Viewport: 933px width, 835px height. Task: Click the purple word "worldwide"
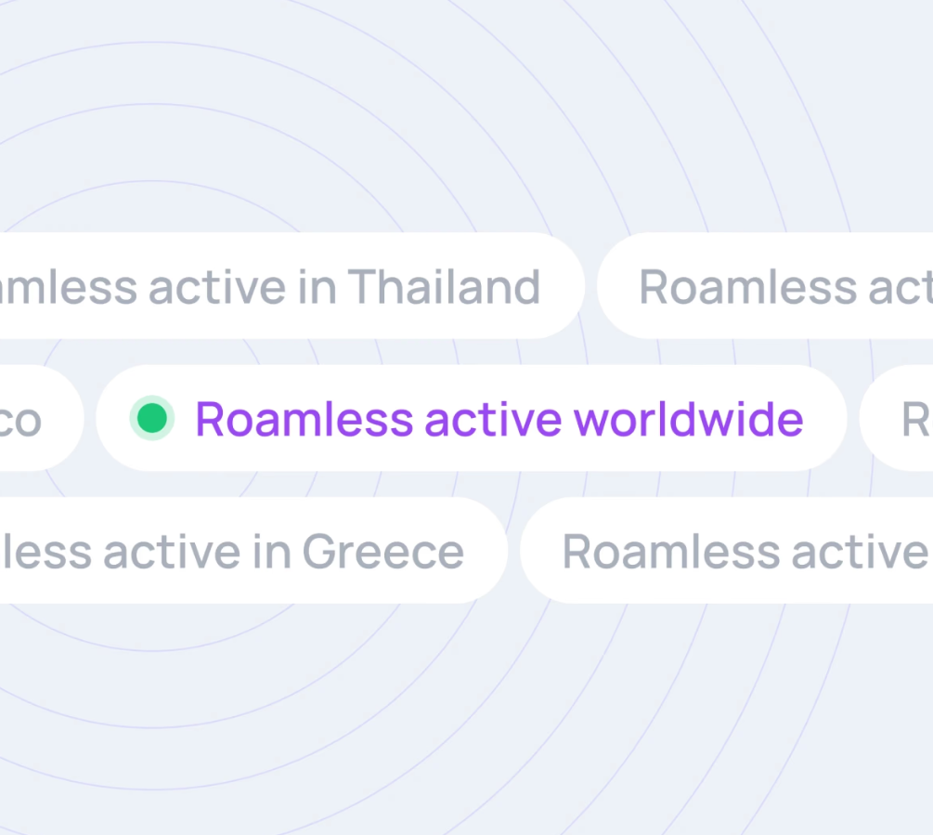pos(688,419)
